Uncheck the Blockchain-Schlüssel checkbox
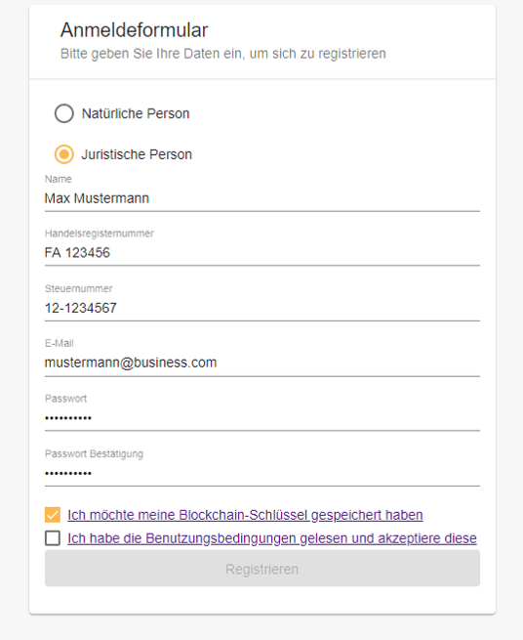This screenshot has width=523, height=640. (53, 515)
